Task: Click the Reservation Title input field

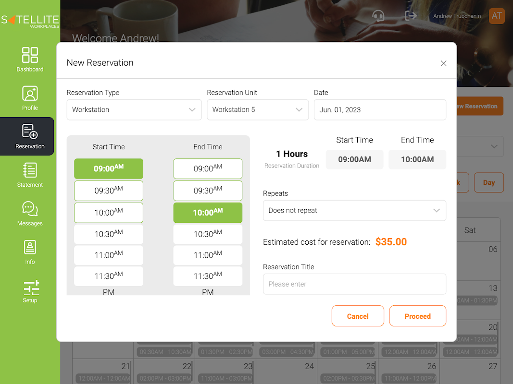Action: tap(354, 284)
